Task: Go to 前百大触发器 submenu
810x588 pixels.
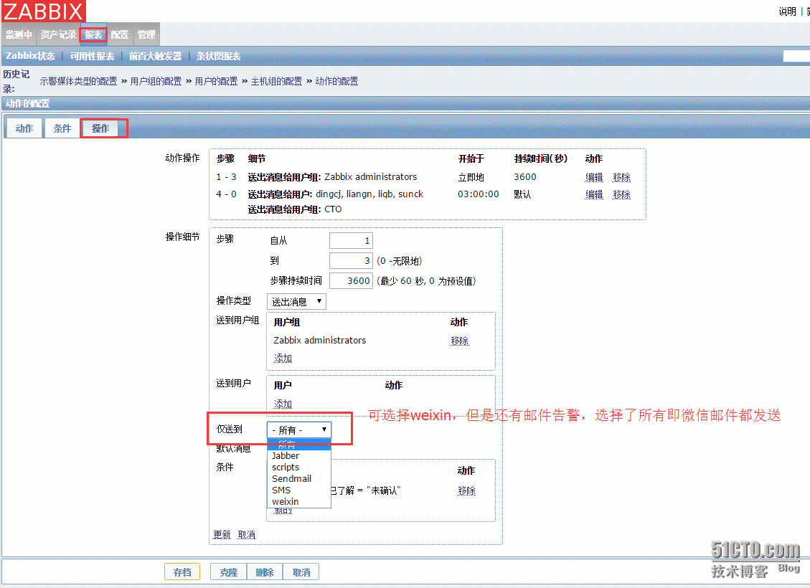Action: [155, 56]
